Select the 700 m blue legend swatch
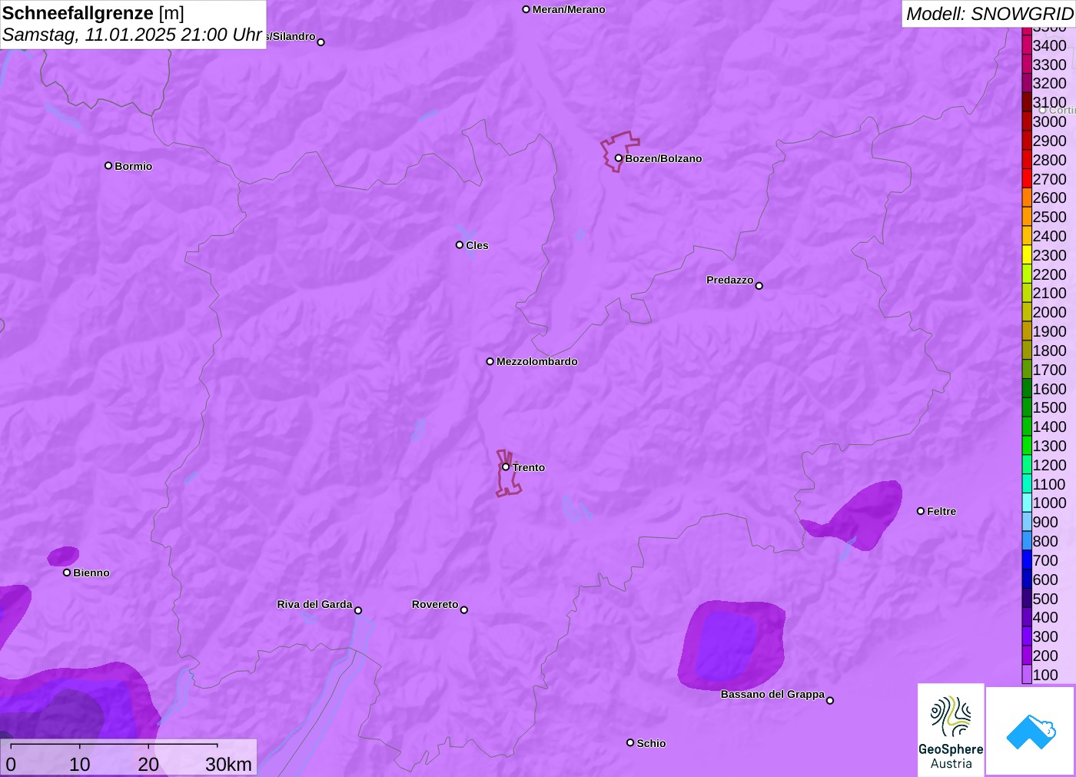This screenshot has width=1076, height=777. point(1027,560)
